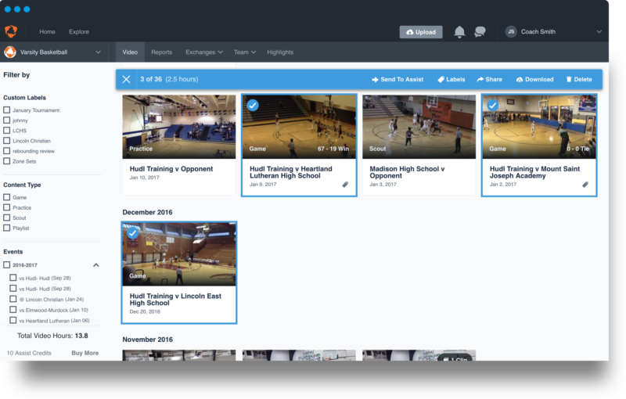Click label tag icon on Heartland Lutheran card
This screenshot has height=399, width=626.
point(345,185)
